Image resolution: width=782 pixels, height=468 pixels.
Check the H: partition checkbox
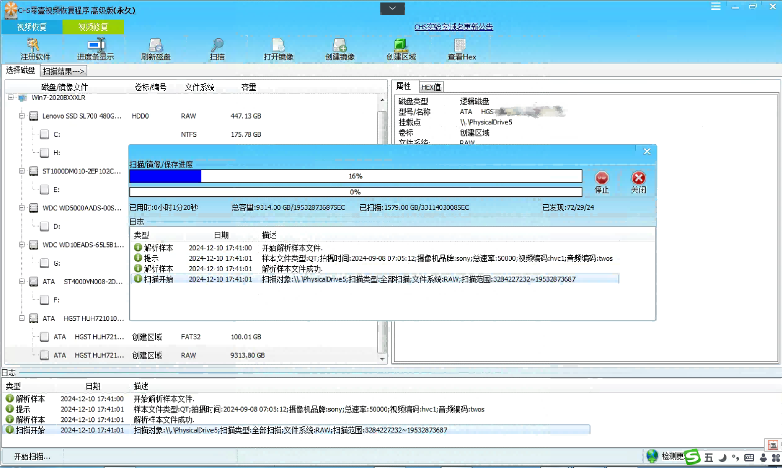point(45,153)
